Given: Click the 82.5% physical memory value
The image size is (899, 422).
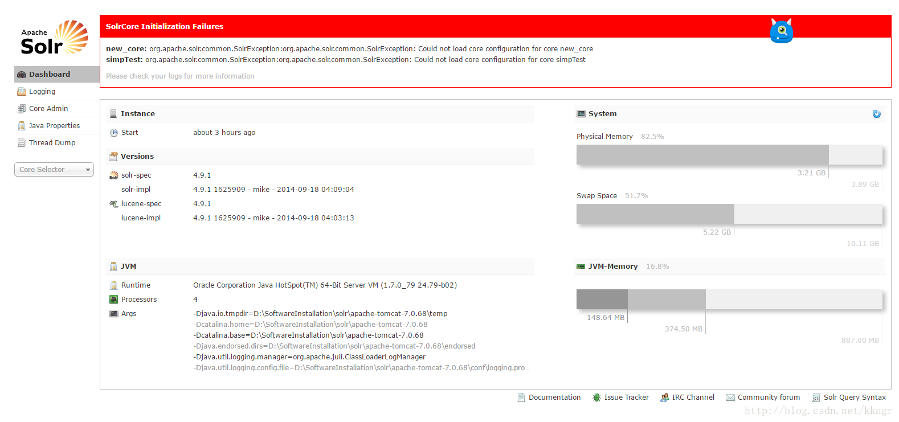Looking at the screenshot, I should [652, 137].
